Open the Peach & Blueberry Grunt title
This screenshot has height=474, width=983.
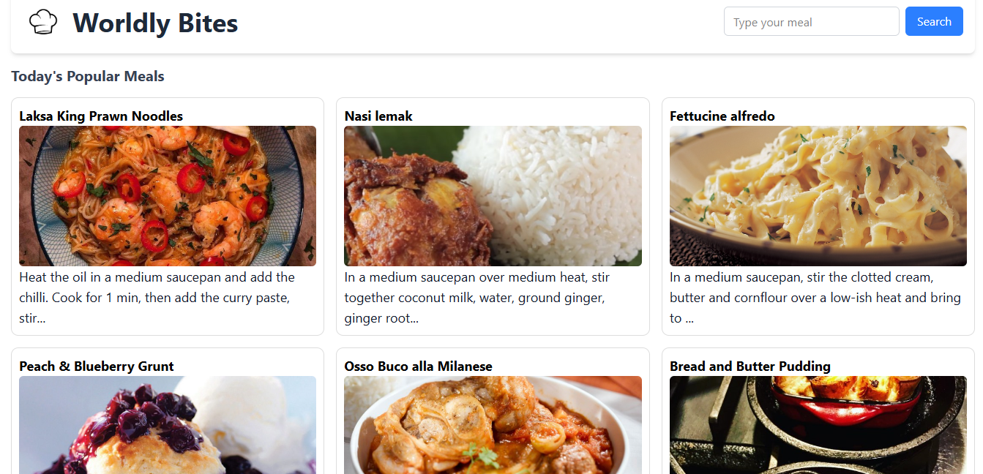(x=97, y=366)
